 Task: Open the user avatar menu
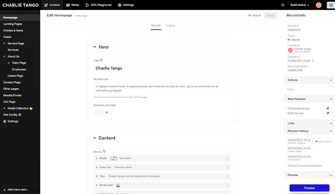[319, 5]
